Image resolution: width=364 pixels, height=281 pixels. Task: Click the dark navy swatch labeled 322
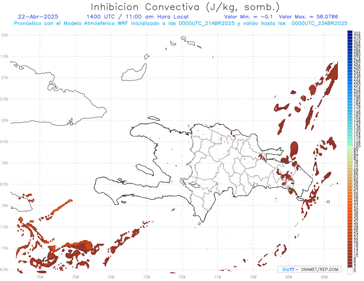350,32
